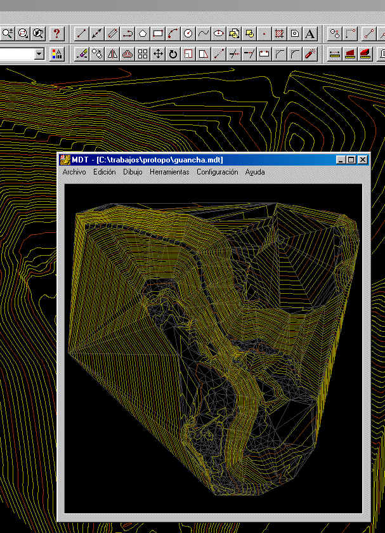
Task: Select the Construction line tool
Action: (x=97, y=34)
